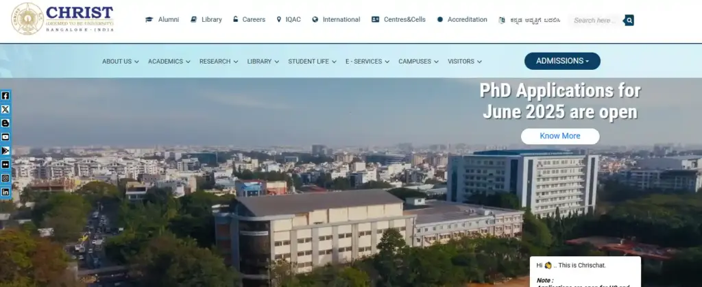Open the Blogger icon in sidebar
The height and width of the screenshot is (287, 702).
pyautogui.click(x=5, y=123)
